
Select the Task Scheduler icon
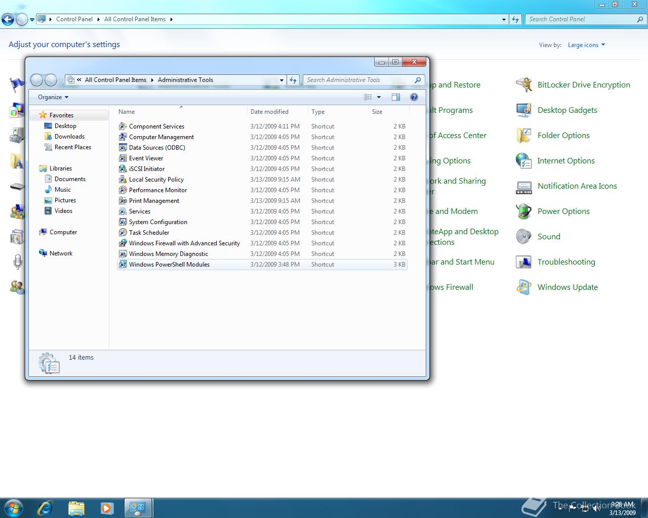tap(123, 233)
